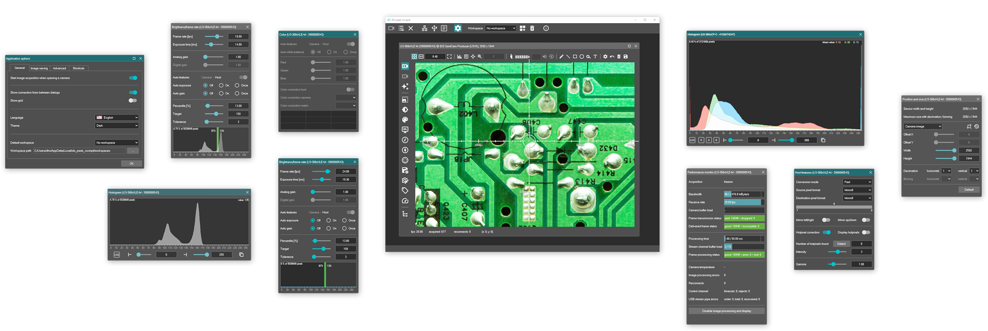Open the Workspace dropdown in Cockpit toolbar
988x331 pixels.
[x=501, y=28]
